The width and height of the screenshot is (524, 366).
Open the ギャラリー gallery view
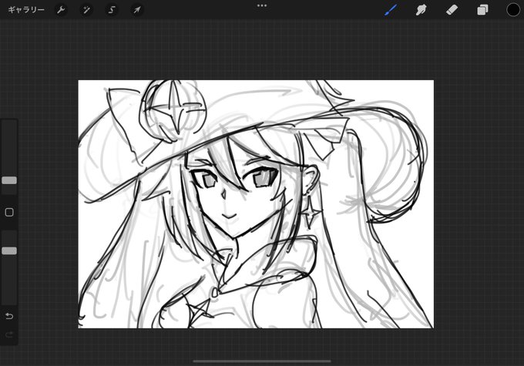click(26, 10)
